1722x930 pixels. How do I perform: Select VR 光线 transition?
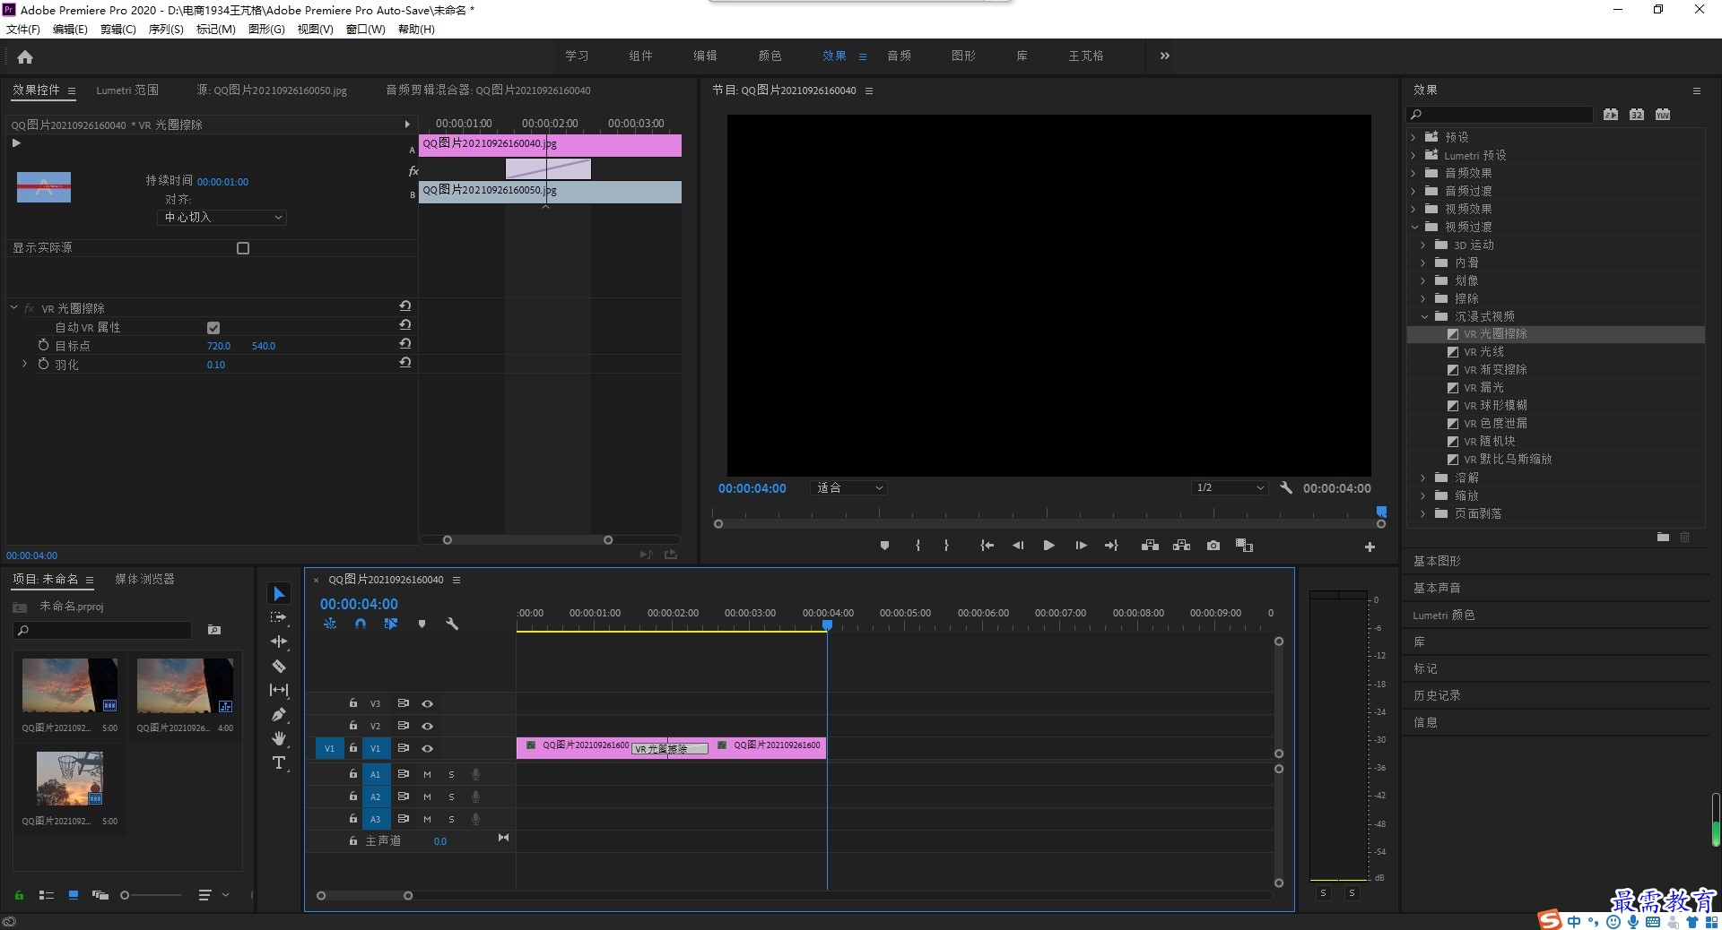point(1483,352)
